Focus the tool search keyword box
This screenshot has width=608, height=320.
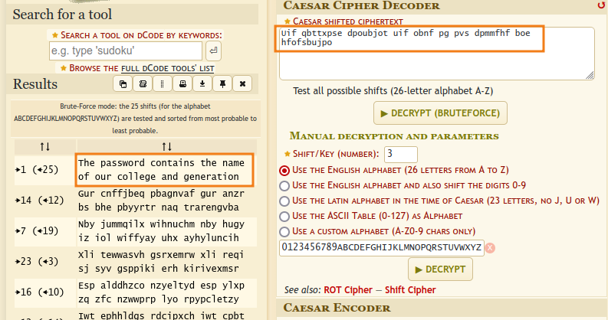point(126,51)
